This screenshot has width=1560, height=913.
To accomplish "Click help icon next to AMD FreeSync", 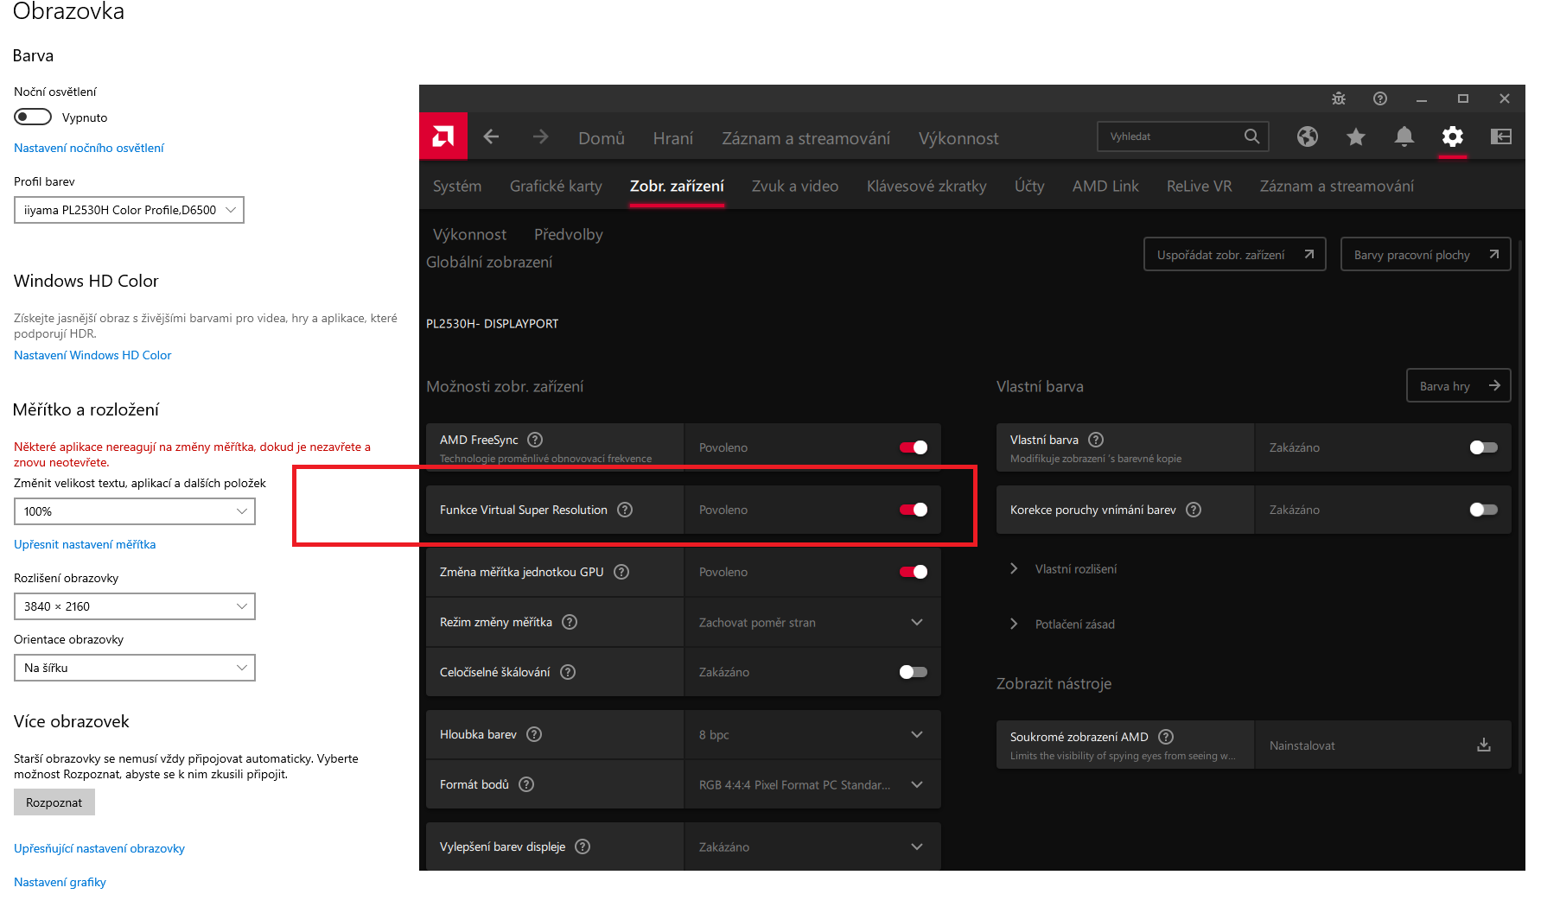I will (535, 440).
